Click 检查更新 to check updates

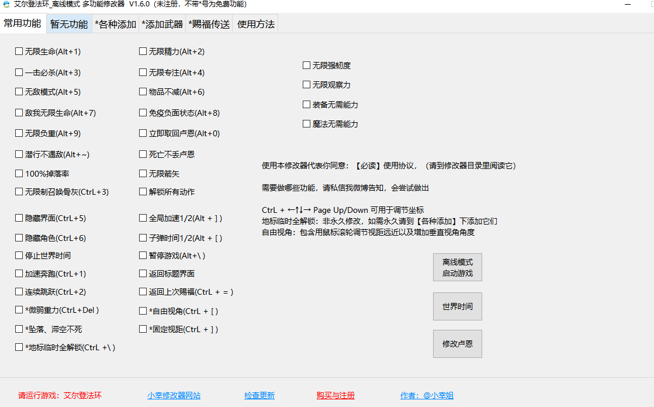point(259,395)
